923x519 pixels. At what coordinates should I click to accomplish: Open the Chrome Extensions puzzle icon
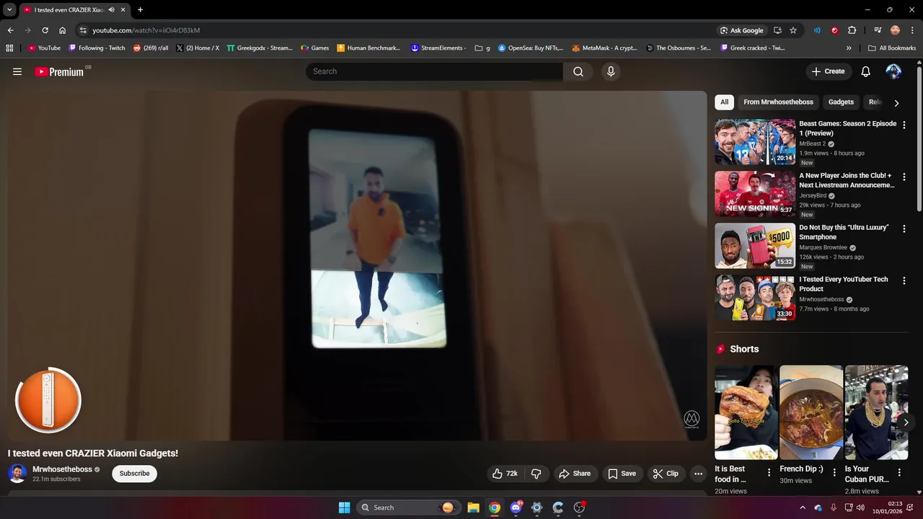pyautogui.click(x=852, y=30)
